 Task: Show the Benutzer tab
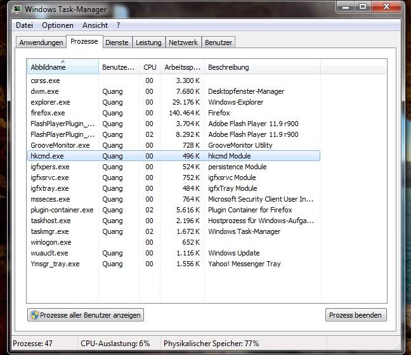click(x=218, y=42)
